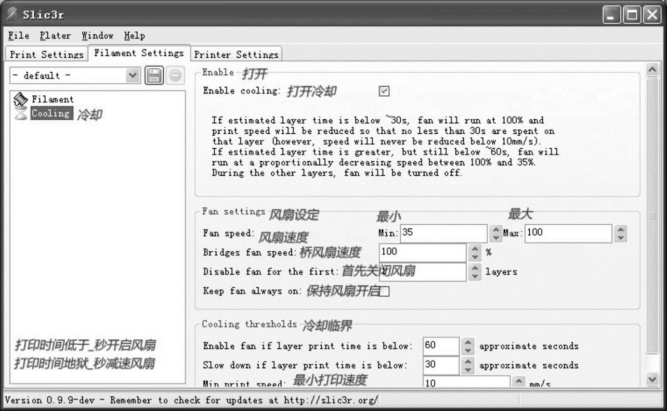Click the Enable fan layer time field showing 60
Image resolution: width=667 pixels, height=411 pixels.
point(441,346)
